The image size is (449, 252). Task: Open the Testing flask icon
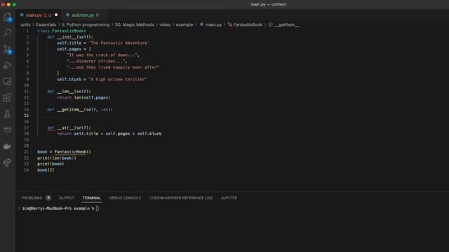click(x=8, y=113)
